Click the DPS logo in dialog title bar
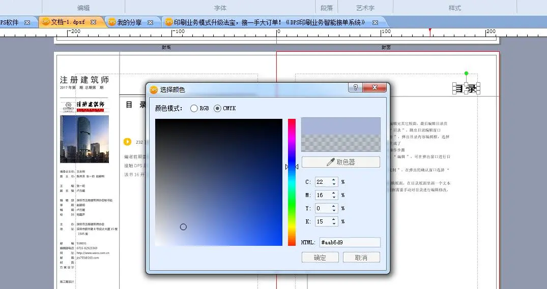 point(154,89)
